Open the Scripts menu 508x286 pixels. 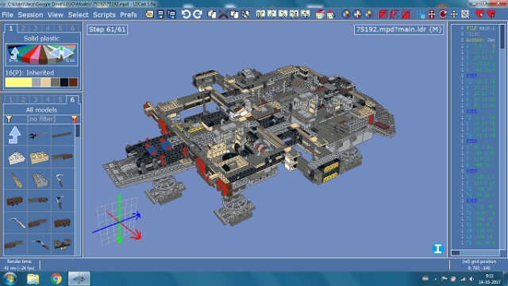104,15
